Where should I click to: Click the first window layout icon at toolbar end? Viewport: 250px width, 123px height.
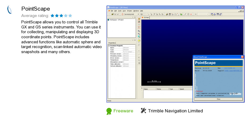point(212,14)
